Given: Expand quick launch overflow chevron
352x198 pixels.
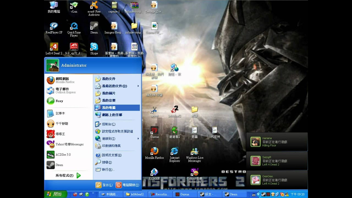Looking at the screenshot, I should tap(93, 193).
